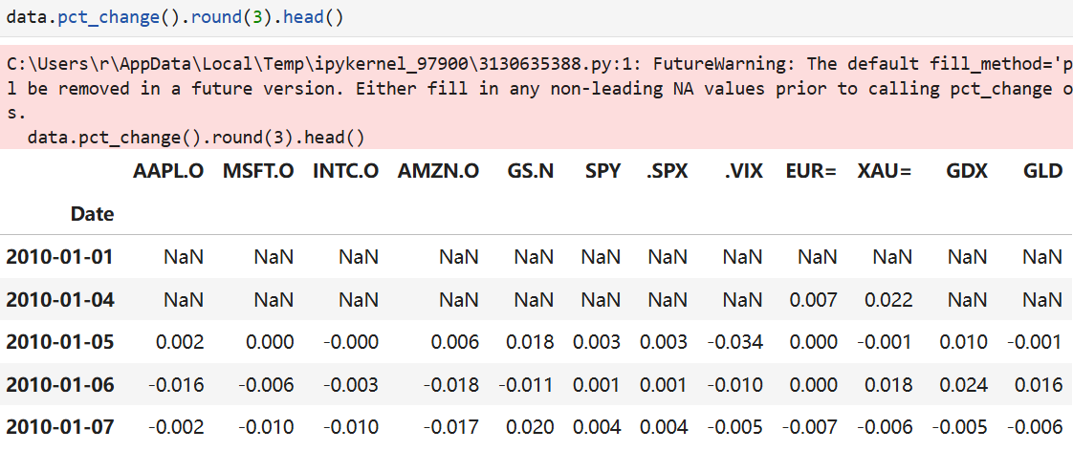Select the SPY column header

coord(602,172)
